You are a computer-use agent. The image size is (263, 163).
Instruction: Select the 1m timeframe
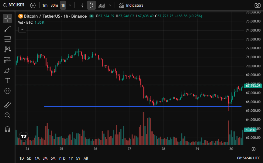45,5
